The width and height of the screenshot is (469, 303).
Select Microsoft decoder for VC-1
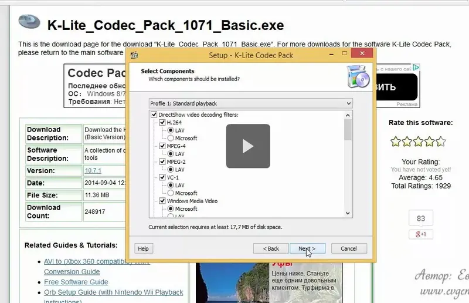point(171,193)
